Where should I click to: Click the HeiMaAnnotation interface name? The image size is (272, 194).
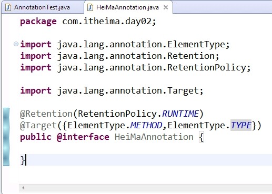[154, 137]
